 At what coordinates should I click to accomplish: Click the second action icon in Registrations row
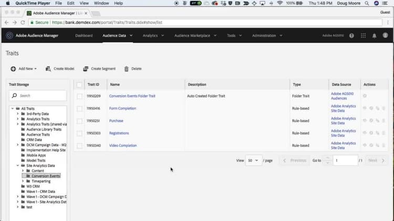tap(371, 133)
